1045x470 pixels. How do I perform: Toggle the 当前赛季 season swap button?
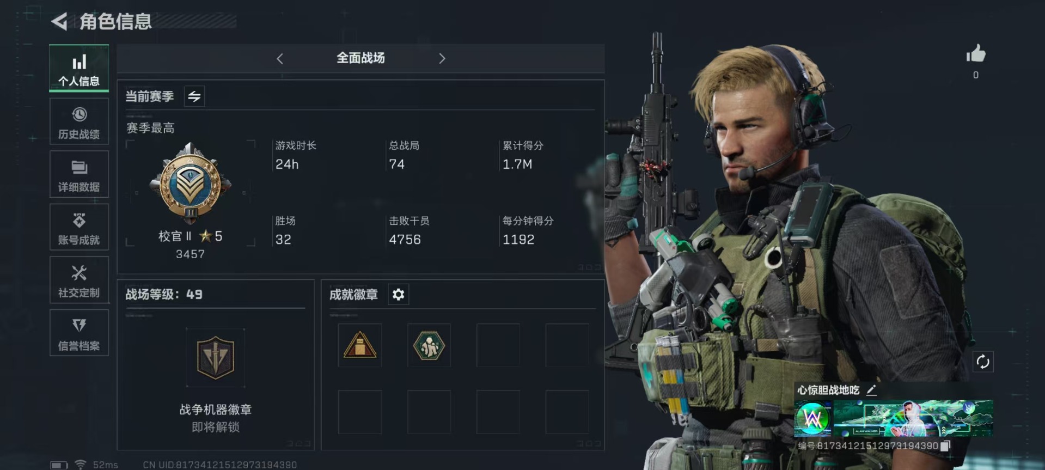pos(194,96)
